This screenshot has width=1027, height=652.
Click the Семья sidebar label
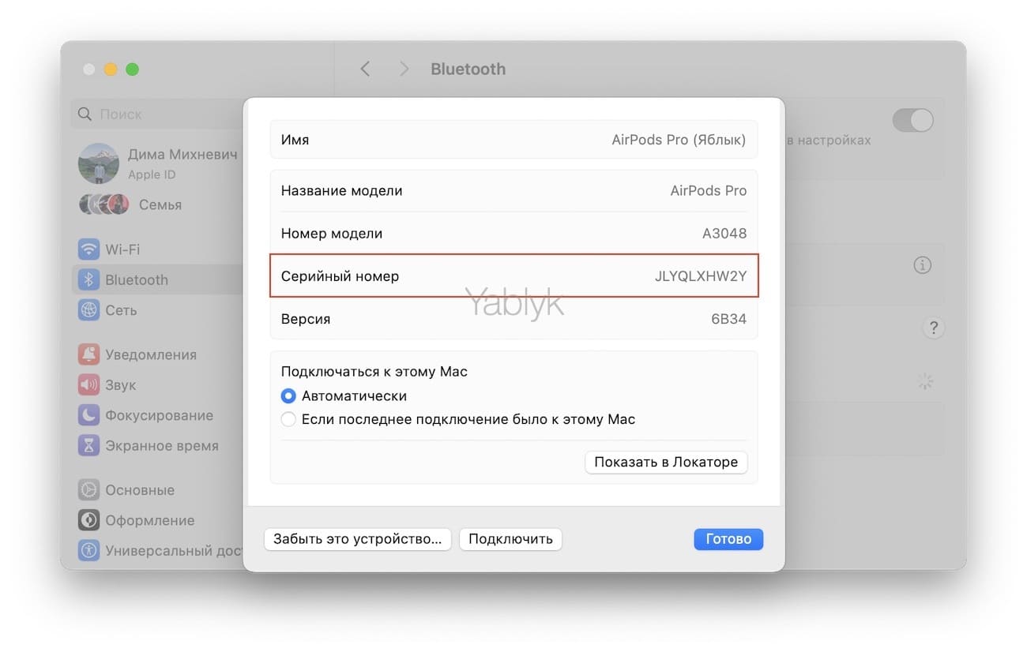[160, 204]
